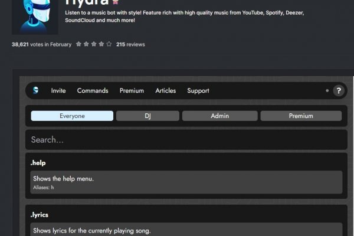Click the Hydra logo in navbar
Screen dimensions: 354x236
click(37, 90)
